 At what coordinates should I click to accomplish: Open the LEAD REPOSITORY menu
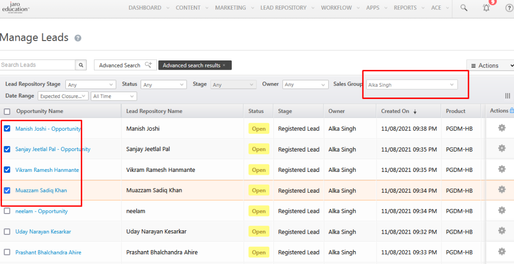(x=283, y=8)
